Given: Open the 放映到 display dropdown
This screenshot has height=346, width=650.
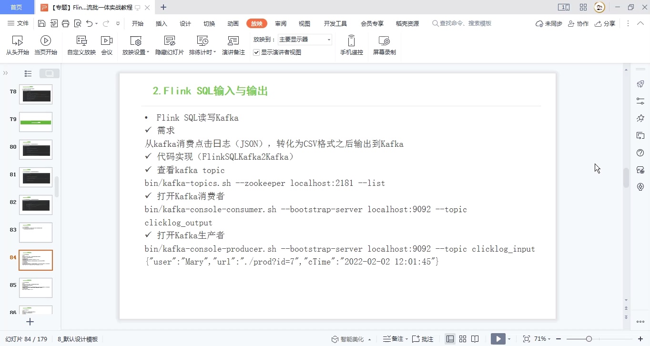Looking at the screenshot, I should [x=329, y=40].
